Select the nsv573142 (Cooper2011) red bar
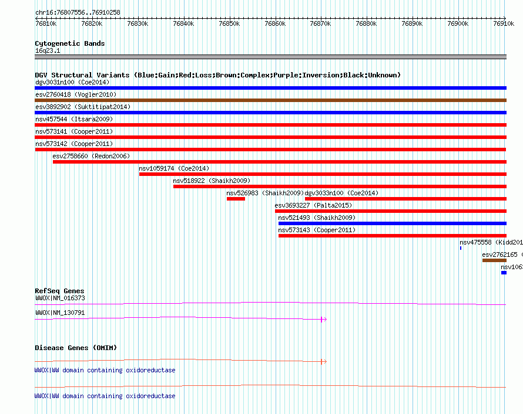The image size is (523, 414). coord(270,150)
